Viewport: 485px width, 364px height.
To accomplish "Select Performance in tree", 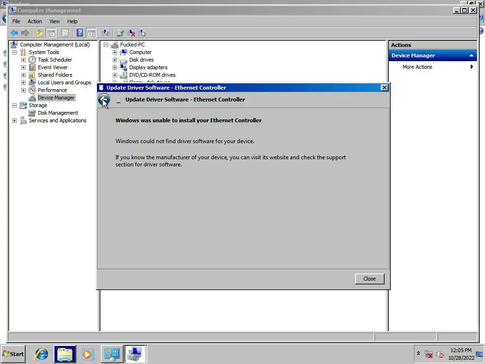I will point(52,90).
